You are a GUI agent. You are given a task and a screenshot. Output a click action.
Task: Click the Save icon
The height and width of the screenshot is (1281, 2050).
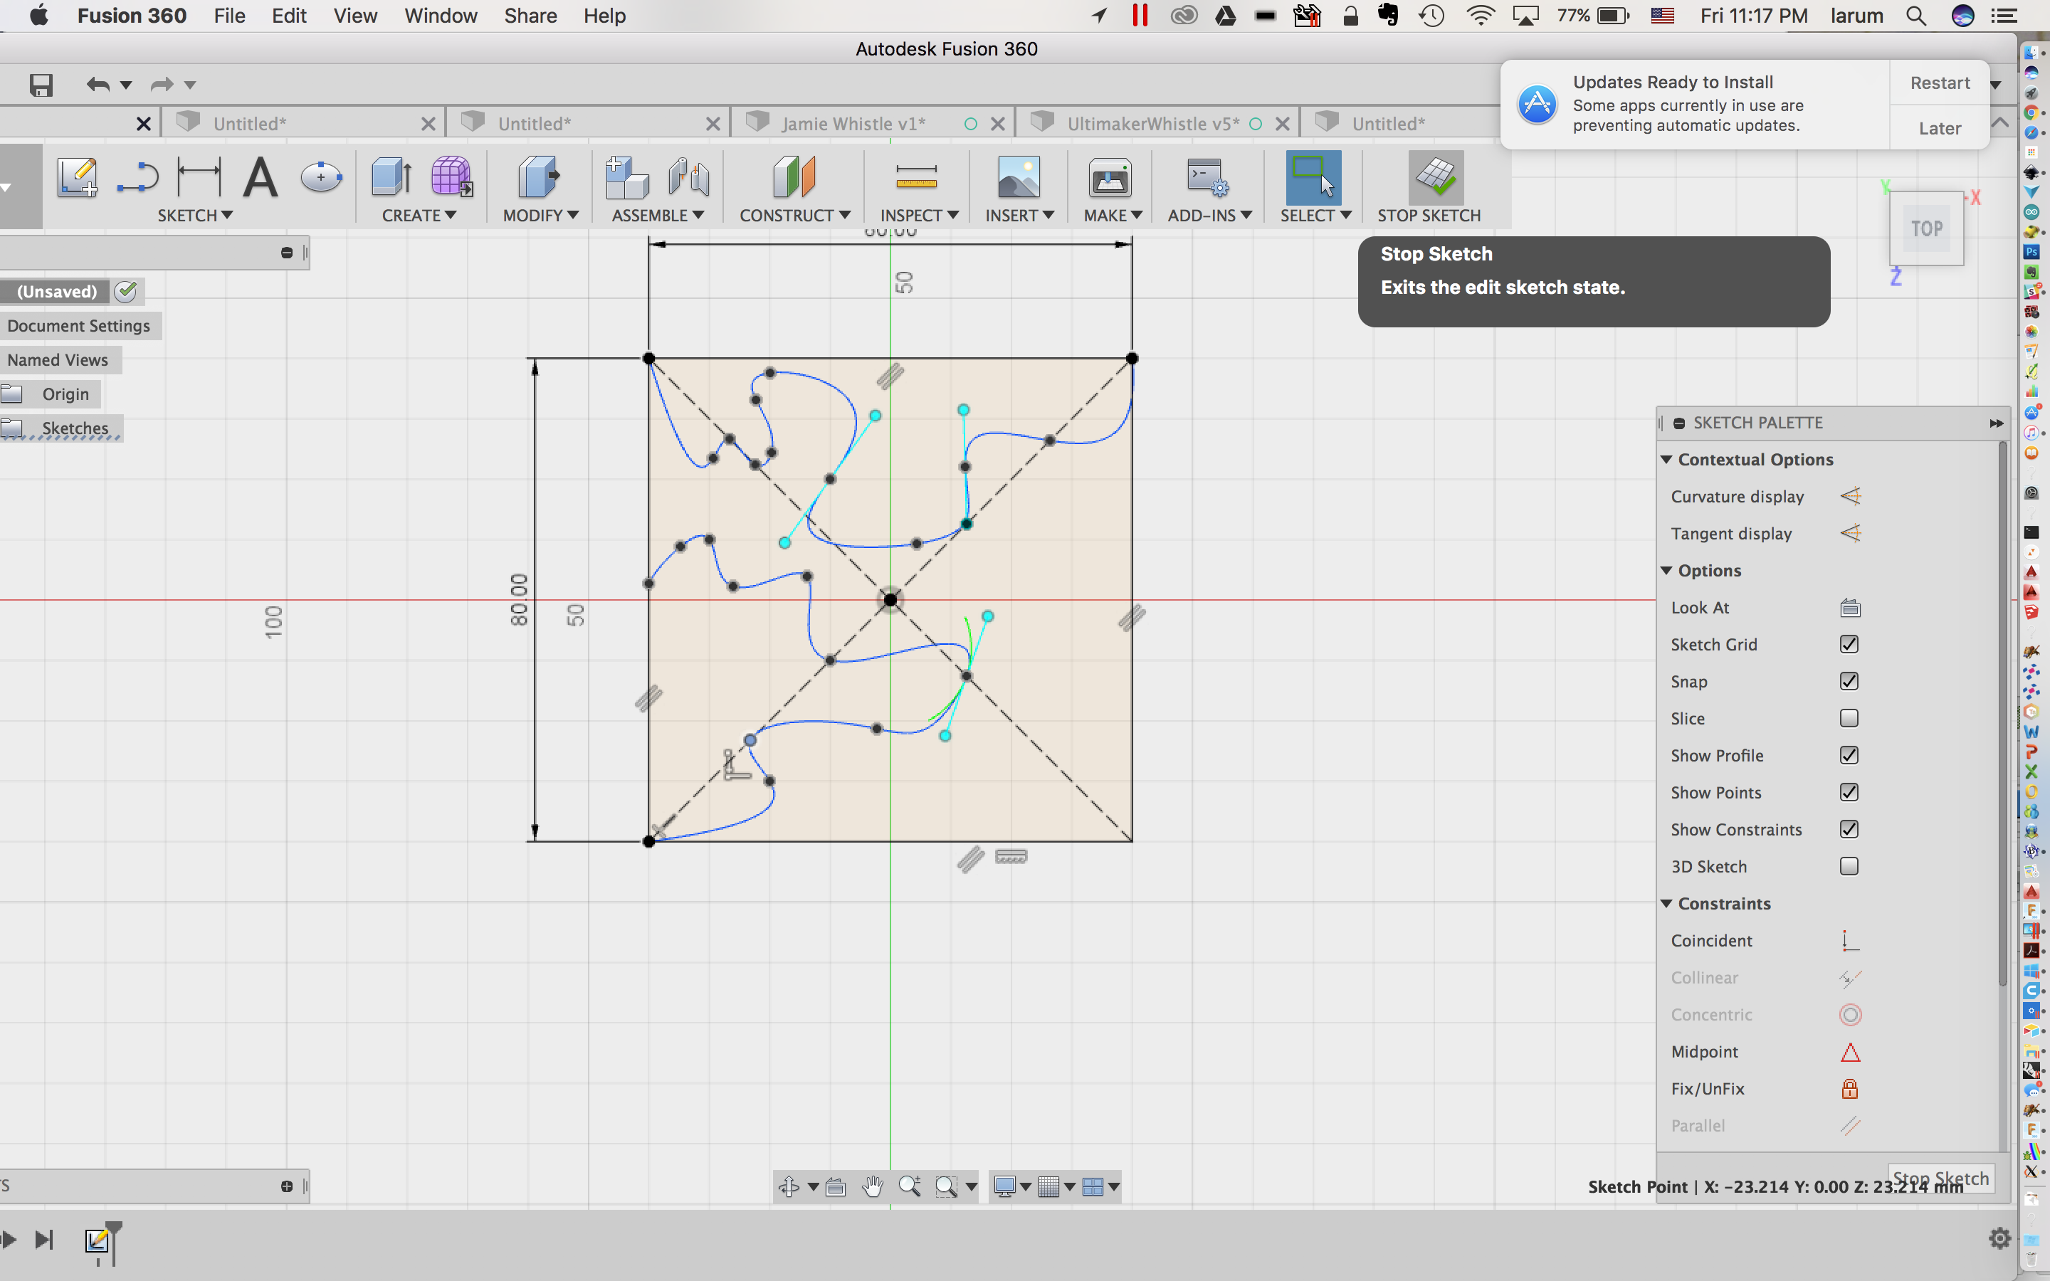(41, 85)
